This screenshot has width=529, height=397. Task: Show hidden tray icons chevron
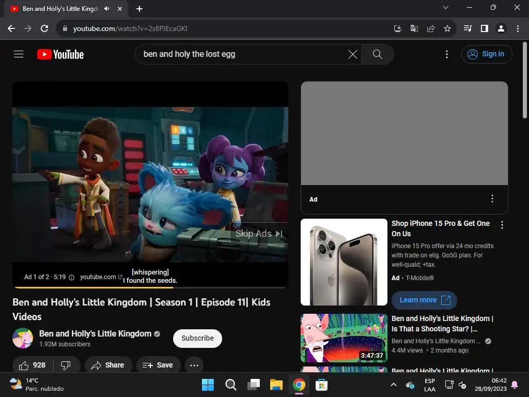(393, 385)
